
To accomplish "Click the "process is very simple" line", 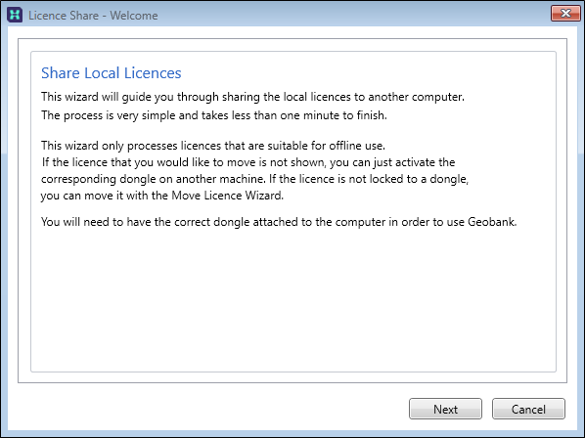I will pyautogui.click(x=214, y=115).
